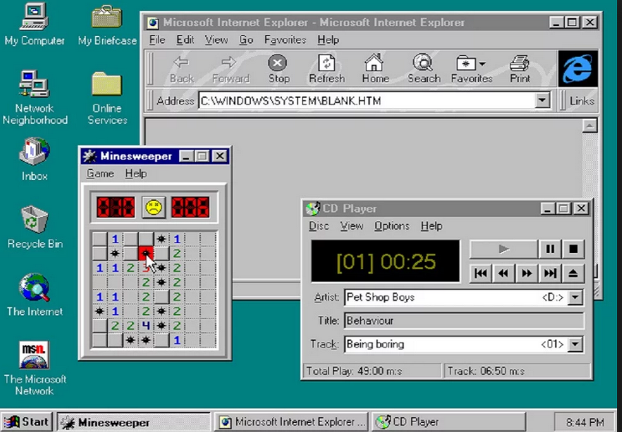Open the Artist dropdown in CD Player
The image size is (622, 432).
pos(575,297)
